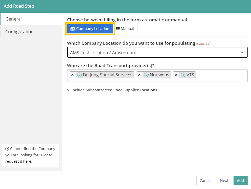Image resolution: width=251 pixels, height=189 pixels.
Task: Remove VTS using its x icon
Action: [x=176, y=75]
